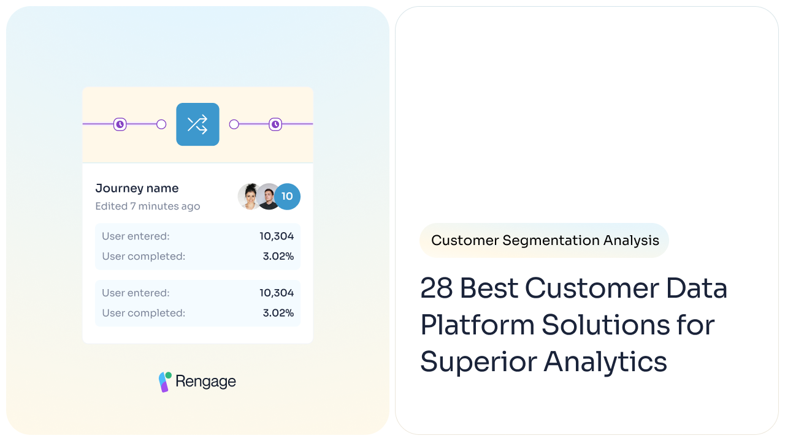Open the 28 Best Customer Data Platform headline
785x441 pixels.
[573, 325]
